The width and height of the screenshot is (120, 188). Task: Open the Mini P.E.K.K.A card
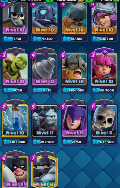[x=45, y=18]
